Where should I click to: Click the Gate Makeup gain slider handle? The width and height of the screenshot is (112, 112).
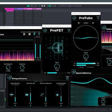click(x=38, y=58)
